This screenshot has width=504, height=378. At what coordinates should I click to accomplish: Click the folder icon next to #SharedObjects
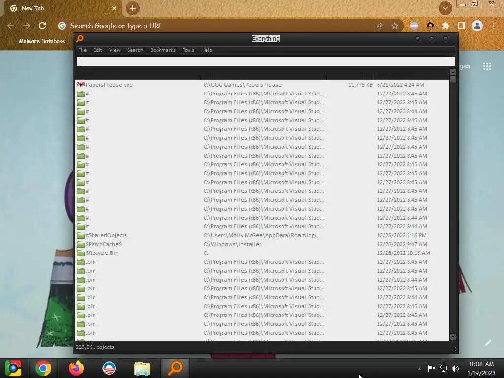tap(80, 235)
